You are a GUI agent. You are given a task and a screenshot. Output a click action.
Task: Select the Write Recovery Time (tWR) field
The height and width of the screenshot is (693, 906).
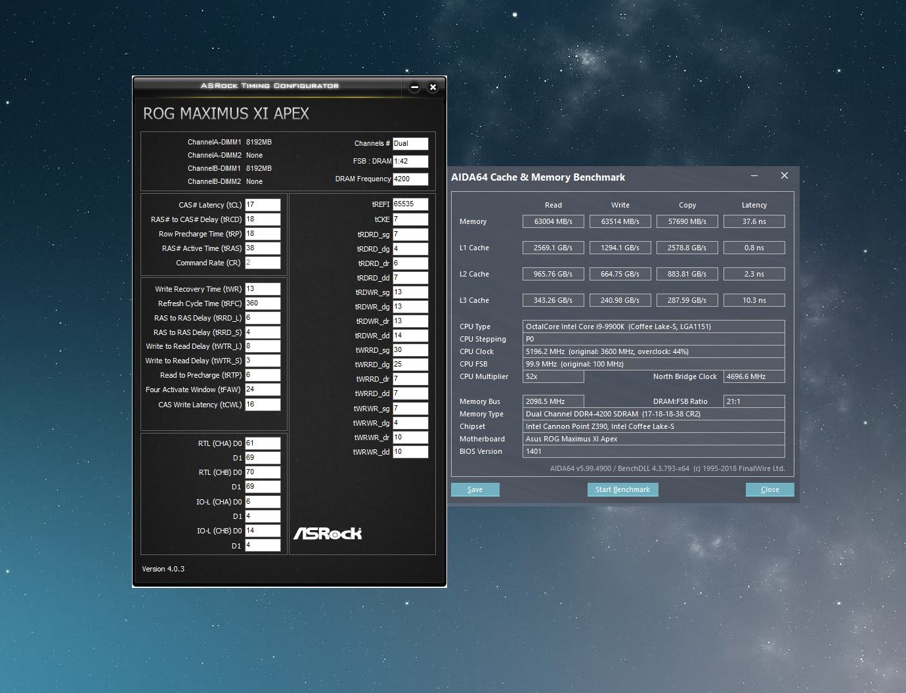tap(263, 289)
